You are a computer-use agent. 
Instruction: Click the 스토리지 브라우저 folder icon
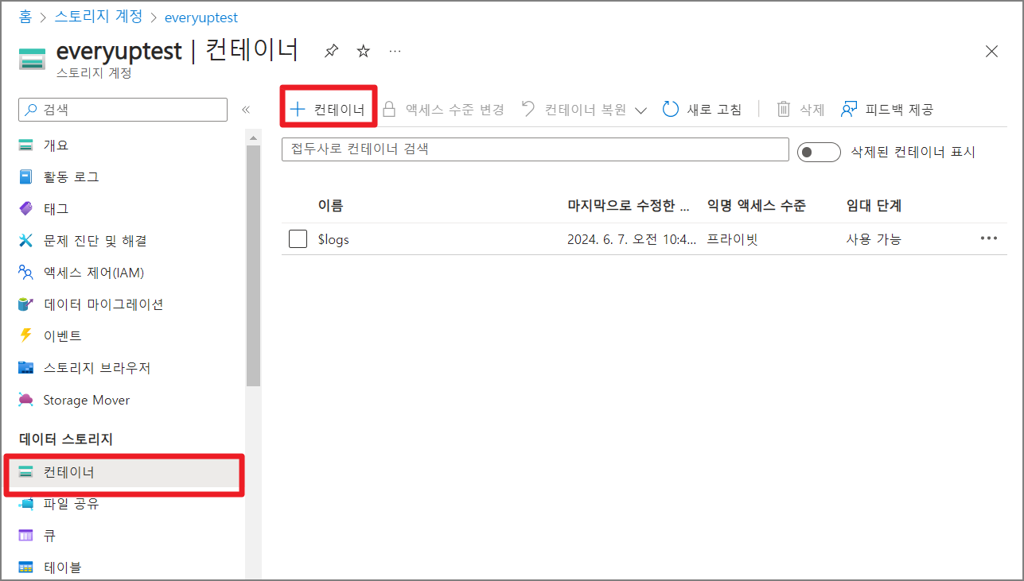point(26,367)
